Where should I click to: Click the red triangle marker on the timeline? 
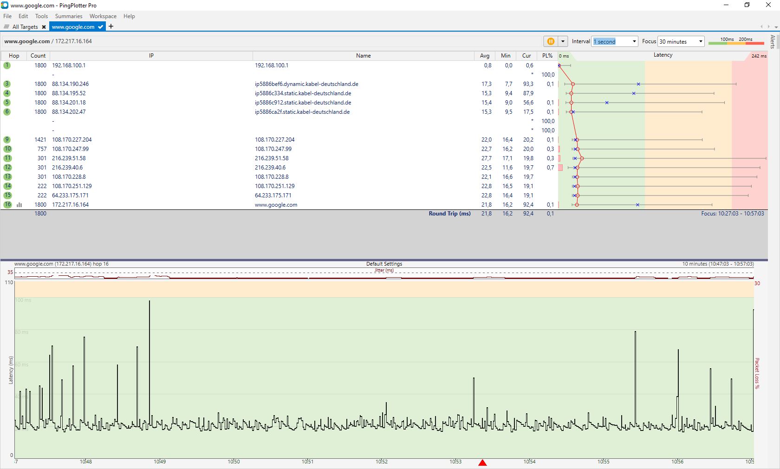point(482,462)
